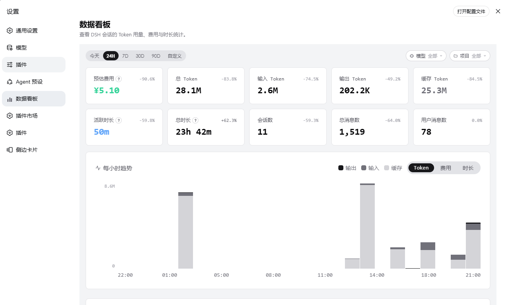Viewport: 505px width, 305px height.
Task: Open the 模型 全部 filter dropdown
Action: (426, 56)
